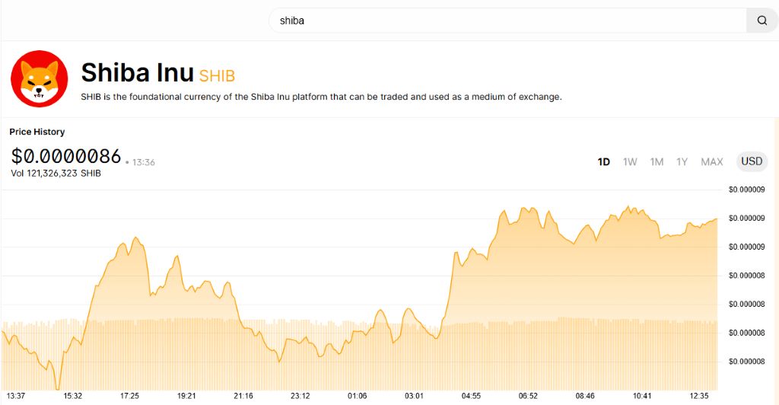Click the orange SHIB ticker symbol

click(x=217, y=75)
